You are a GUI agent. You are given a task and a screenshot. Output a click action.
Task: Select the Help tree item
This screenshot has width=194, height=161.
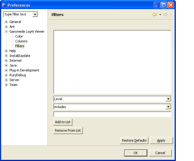click(x=13, y=51)
